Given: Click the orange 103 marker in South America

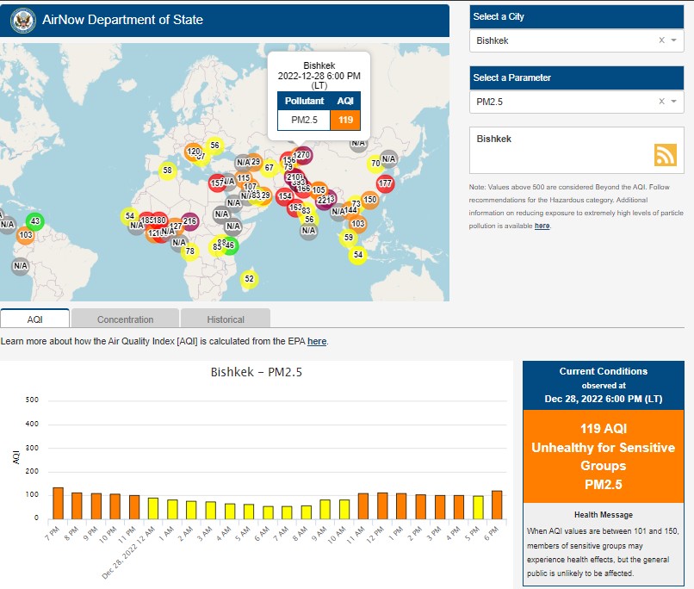Looking at the screenshot, I should [25, 235].
